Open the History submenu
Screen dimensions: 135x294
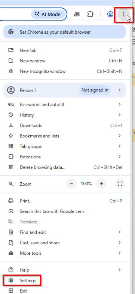pyautogui.click(x=65, y=115)
